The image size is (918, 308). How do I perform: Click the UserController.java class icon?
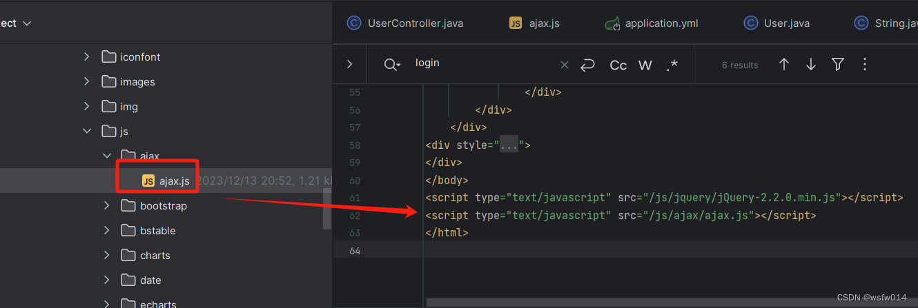click(x=354, y=23)
